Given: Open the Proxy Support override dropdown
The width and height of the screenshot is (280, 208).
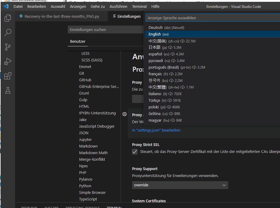Looking at the screenshot, I should [x=180, y=185].
